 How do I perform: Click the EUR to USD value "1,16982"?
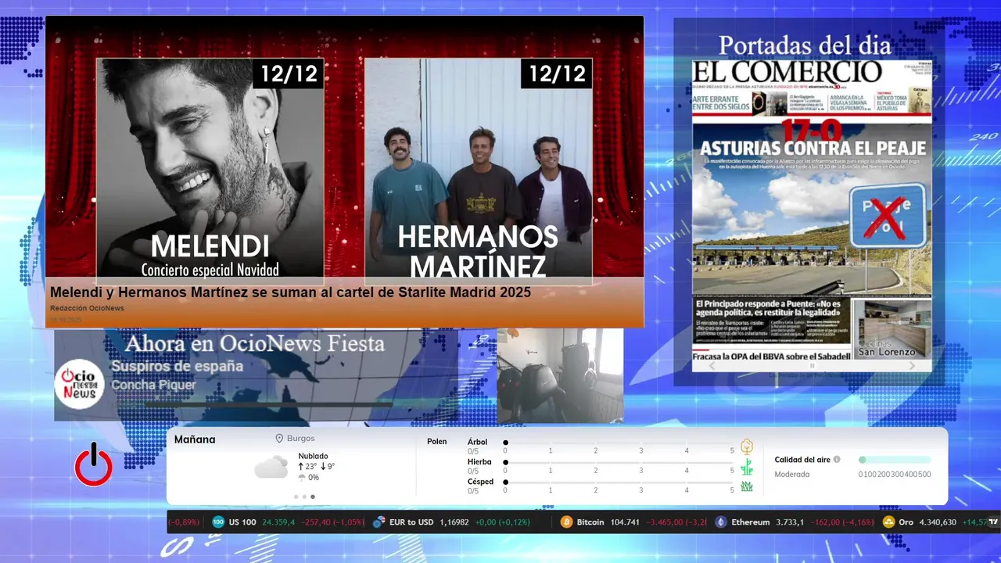click(454, 522)
